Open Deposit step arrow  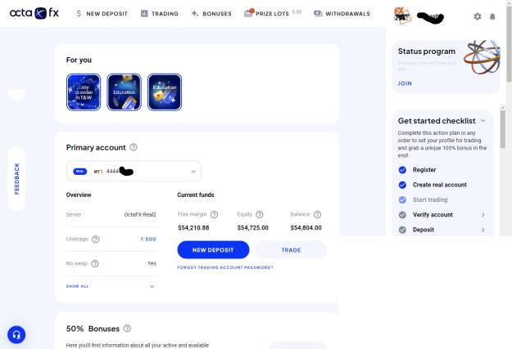pyautogui.click(x=483, y=230)
